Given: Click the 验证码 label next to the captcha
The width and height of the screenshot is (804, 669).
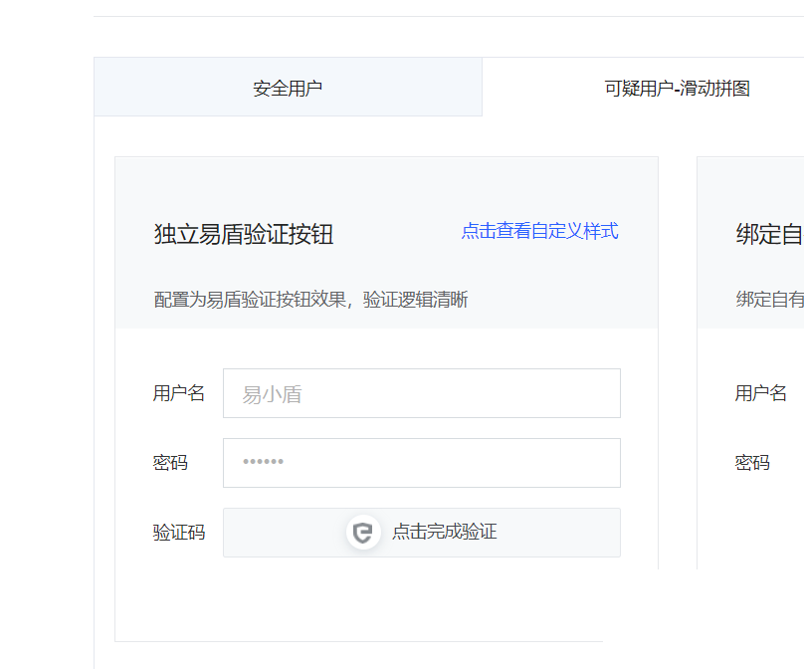Looking at the screenshot, I should point(179,533).
